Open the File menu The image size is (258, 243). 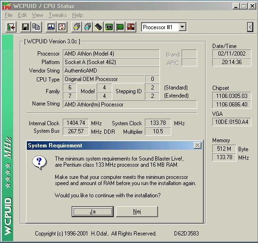(8, 15)
